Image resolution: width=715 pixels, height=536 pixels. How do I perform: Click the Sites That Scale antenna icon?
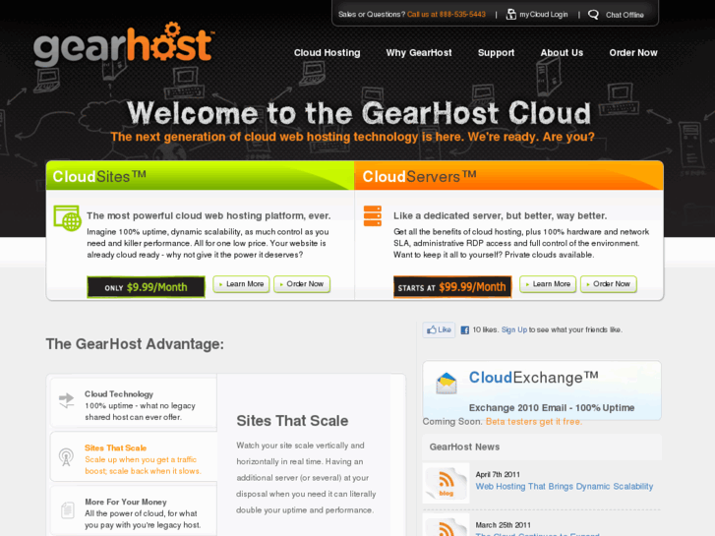[x=67, y=456]
